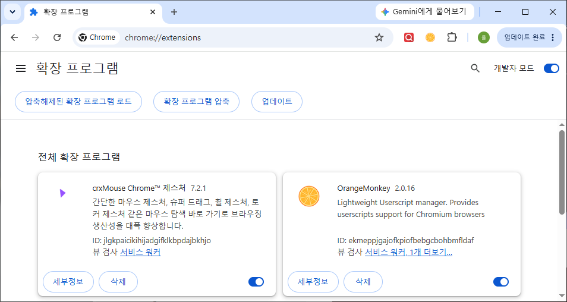Screen dimensions: 567x302
Task: Click the 업데이트 button
Action: tap(277, 102)
